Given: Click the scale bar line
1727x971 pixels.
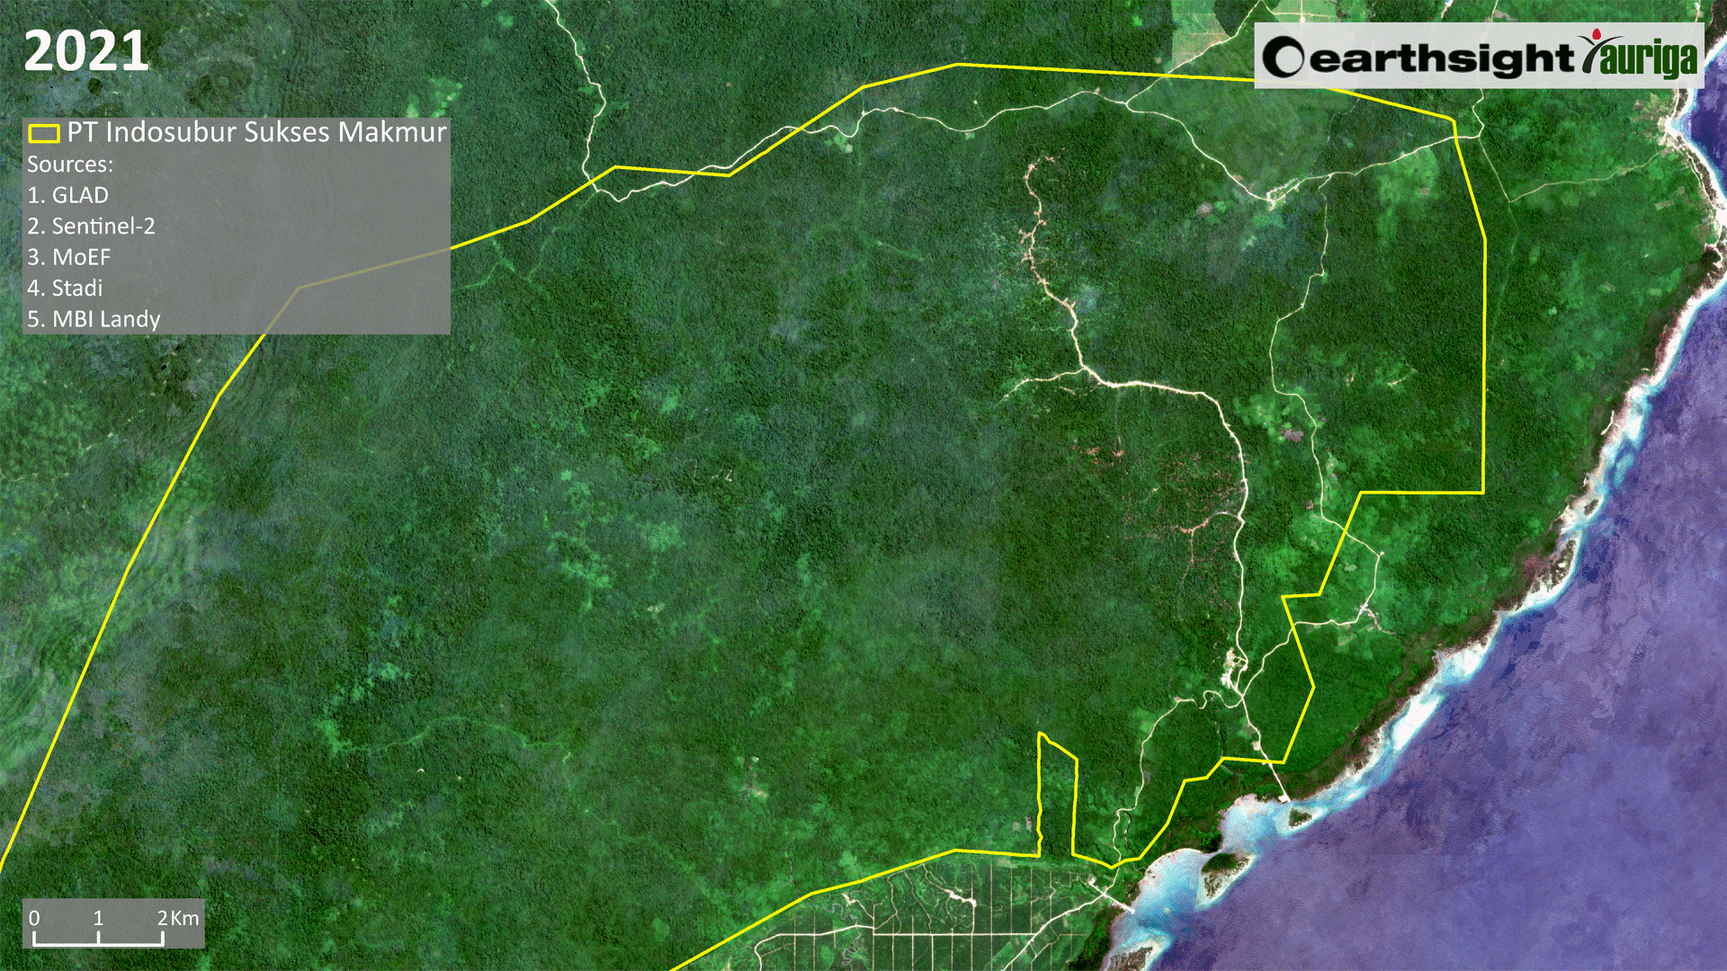Looking at the screenshot, I should [98, 943].
